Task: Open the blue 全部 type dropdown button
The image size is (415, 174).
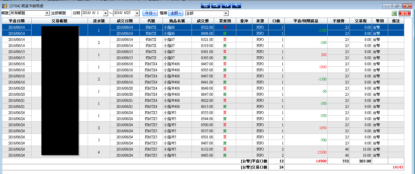Action: (176, 13)
